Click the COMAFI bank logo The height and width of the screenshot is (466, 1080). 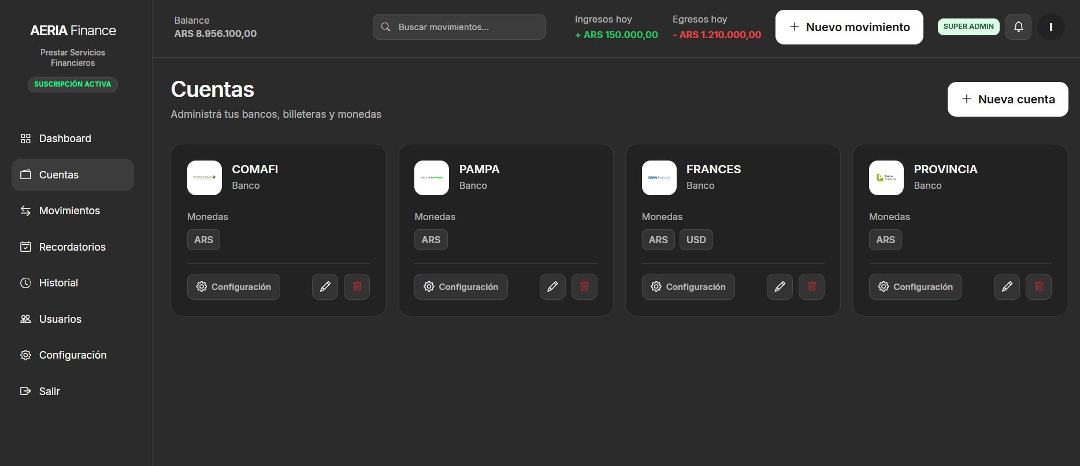point(205,178)
